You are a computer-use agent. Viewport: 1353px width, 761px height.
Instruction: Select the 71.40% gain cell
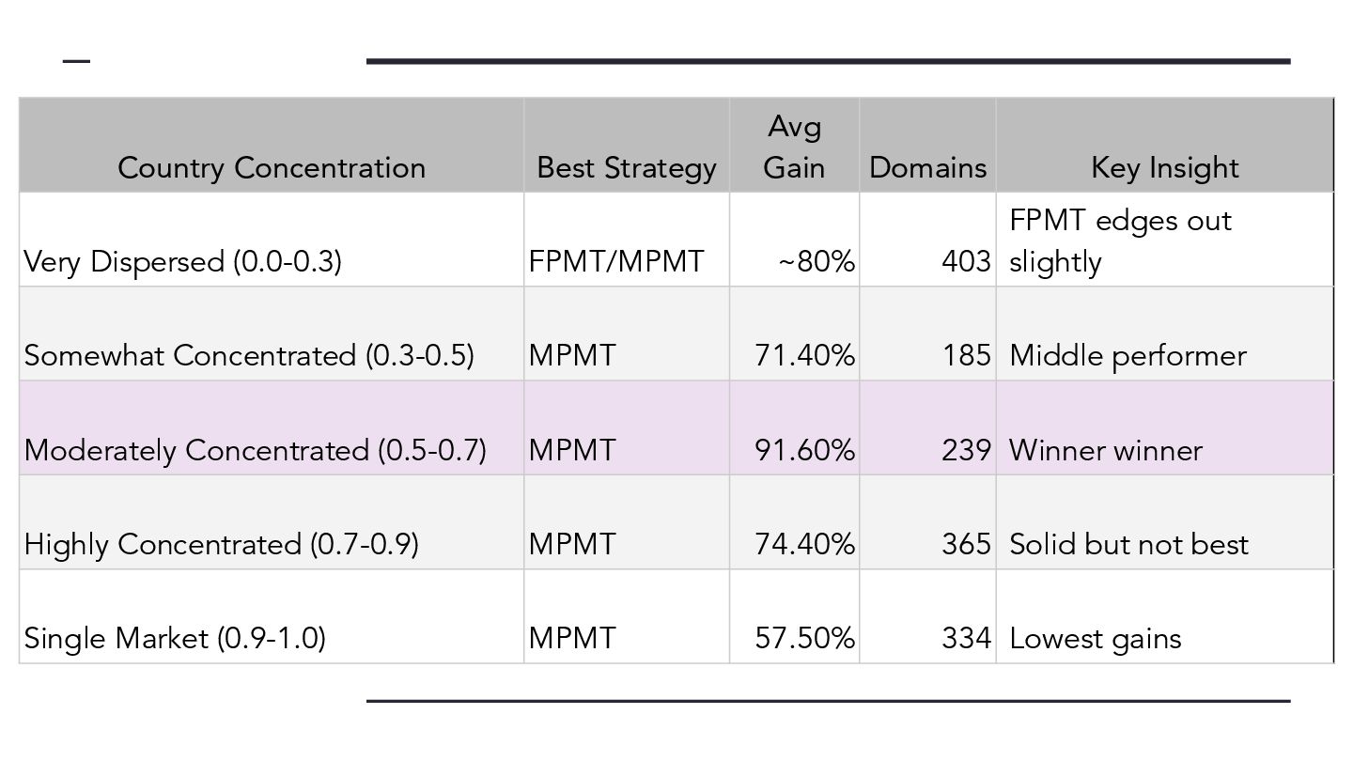point(794,334)
